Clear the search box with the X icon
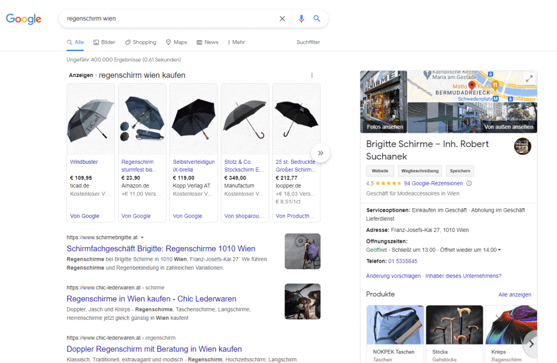 (x=283, y=19)
